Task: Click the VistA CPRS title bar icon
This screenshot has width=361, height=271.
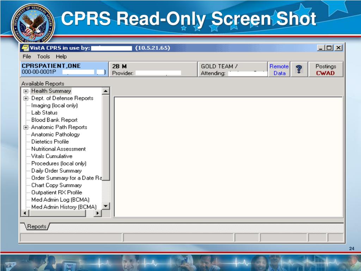Action: point(25,48)
